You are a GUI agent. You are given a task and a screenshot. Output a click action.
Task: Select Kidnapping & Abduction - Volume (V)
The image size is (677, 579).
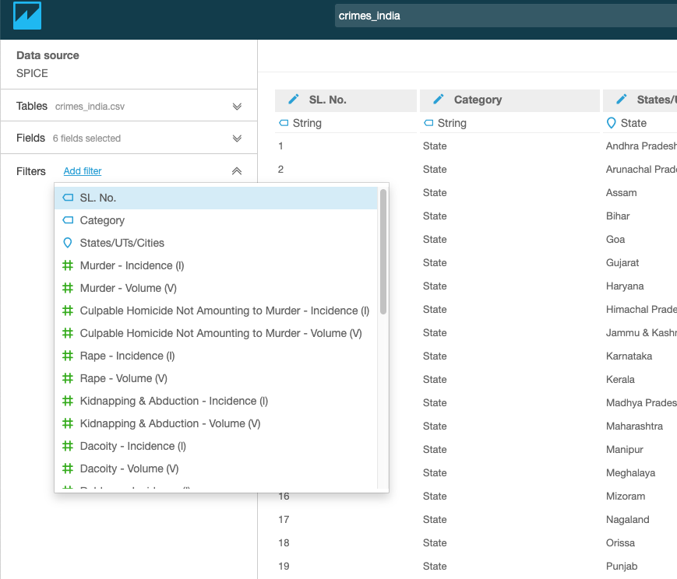tap(170, 423)
